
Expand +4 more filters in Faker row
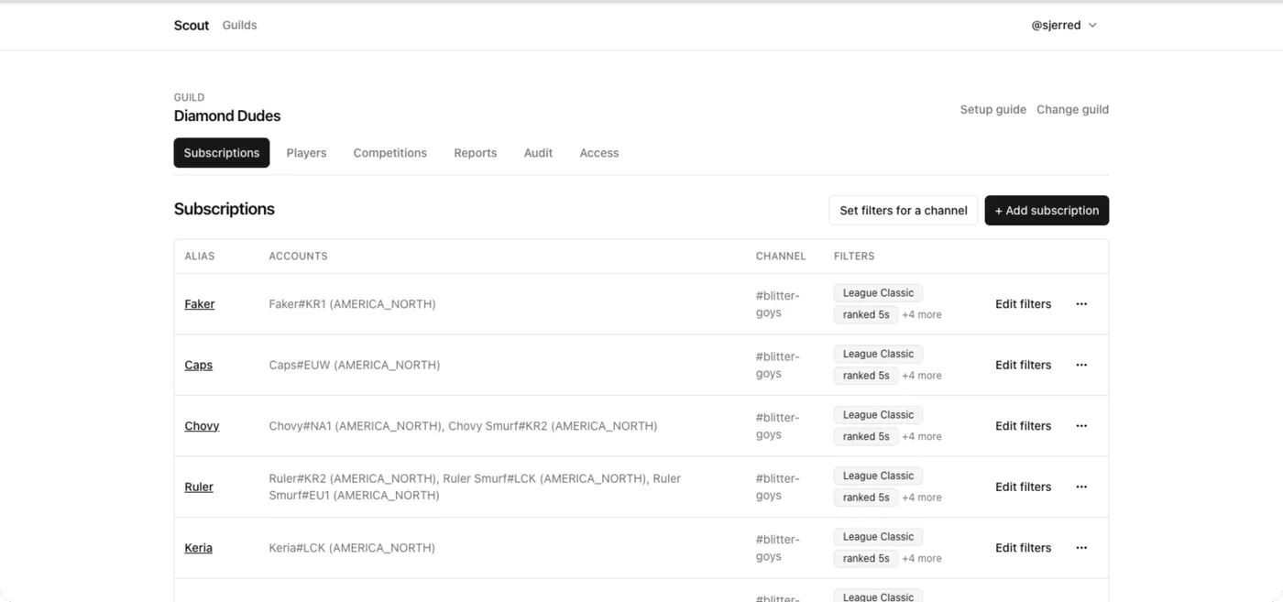922,314
